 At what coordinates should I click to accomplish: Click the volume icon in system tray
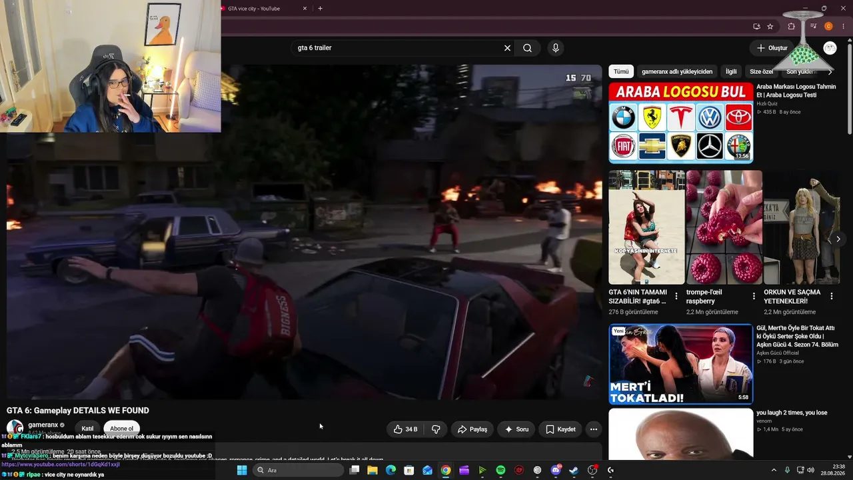812,470
